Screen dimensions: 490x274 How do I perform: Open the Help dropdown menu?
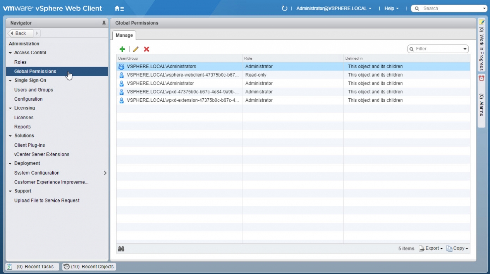point(391,8)
